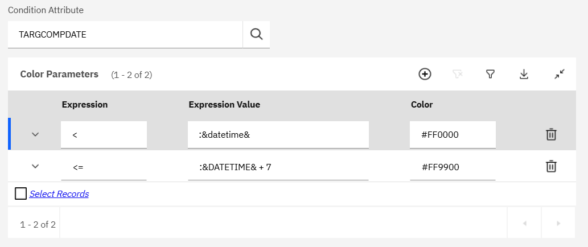Click the Select Records link
Image resolution: width=588 pixels, height=247 pixels.
(x=59, y=194)
